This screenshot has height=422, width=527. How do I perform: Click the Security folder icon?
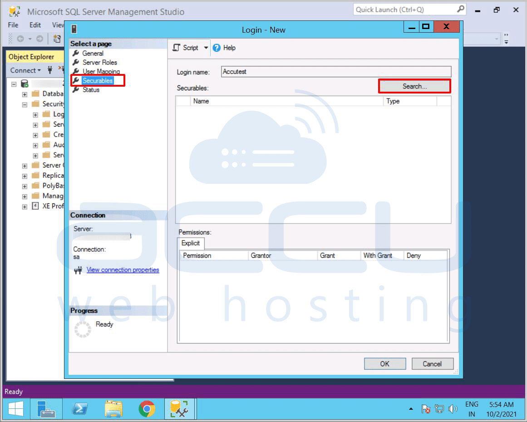[x=35, y=104]
